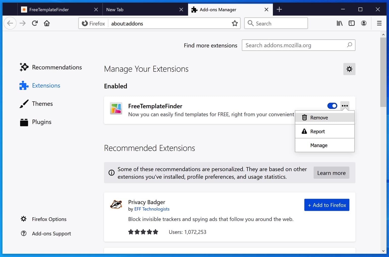Click the vertical scrollbar thumb
This screenshot has height=257, width=389.
tap(383, 72)
